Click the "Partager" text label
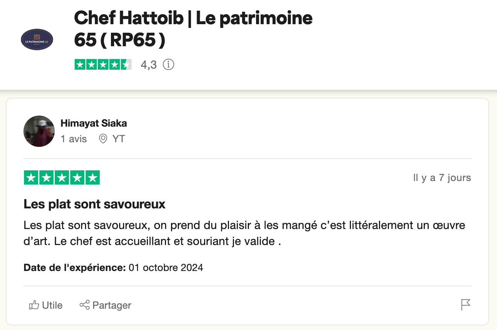497x330 pixels. pyautogui.click(x=112, y=305)
